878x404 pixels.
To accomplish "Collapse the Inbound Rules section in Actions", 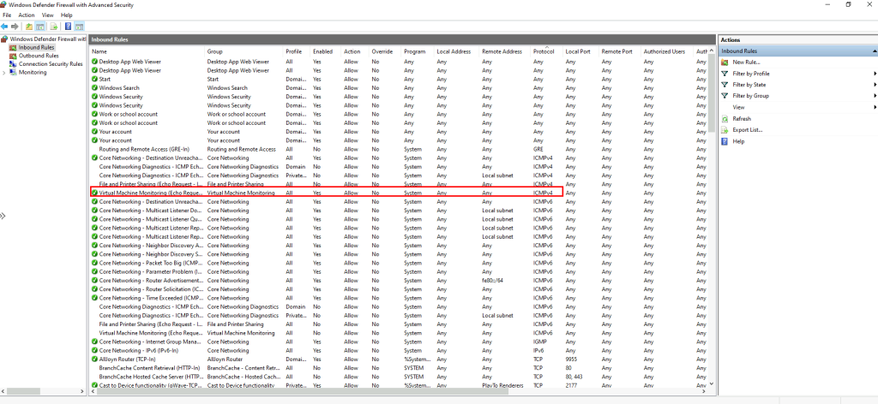I will (x=874, y=50).
